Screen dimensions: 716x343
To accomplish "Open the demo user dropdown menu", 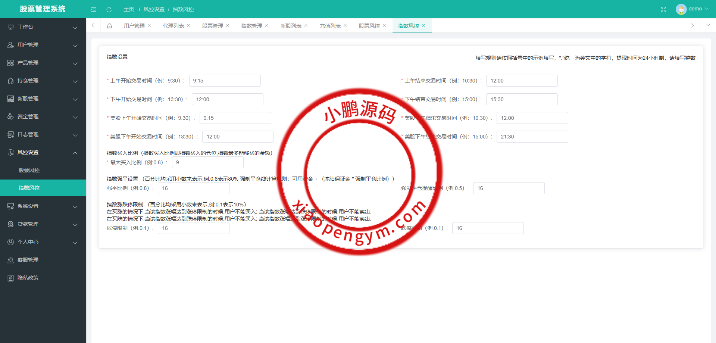I will [x=692, y=9].
